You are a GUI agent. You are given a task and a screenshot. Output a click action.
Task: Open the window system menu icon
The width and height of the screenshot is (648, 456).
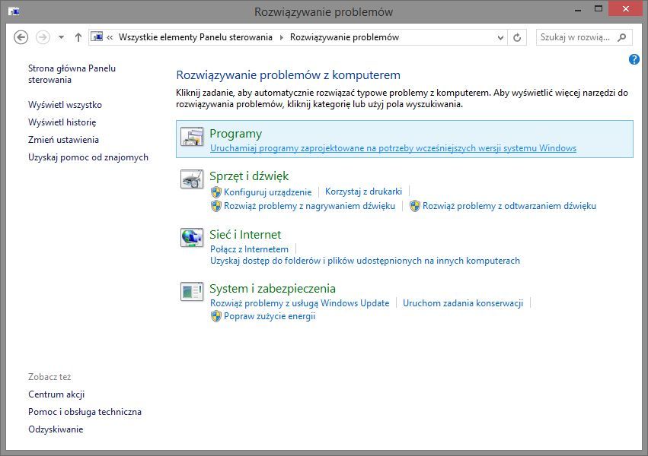pyautogui.click(x=14, y=11)
